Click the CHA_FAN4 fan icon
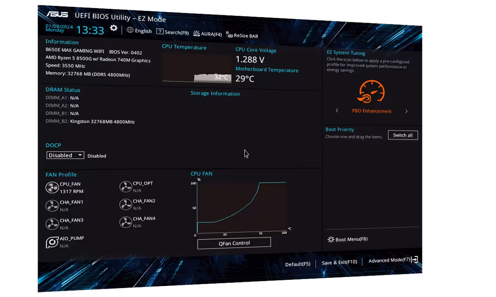 point(125,222)
